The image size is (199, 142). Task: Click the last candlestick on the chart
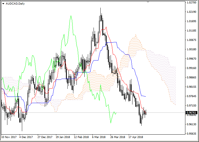point(146,113)
